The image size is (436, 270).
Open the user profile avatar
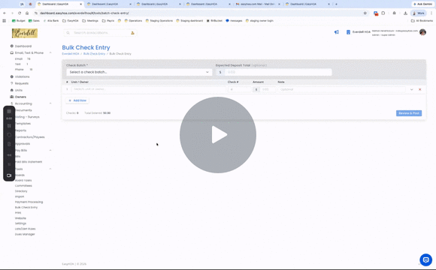tap(422, 32)
